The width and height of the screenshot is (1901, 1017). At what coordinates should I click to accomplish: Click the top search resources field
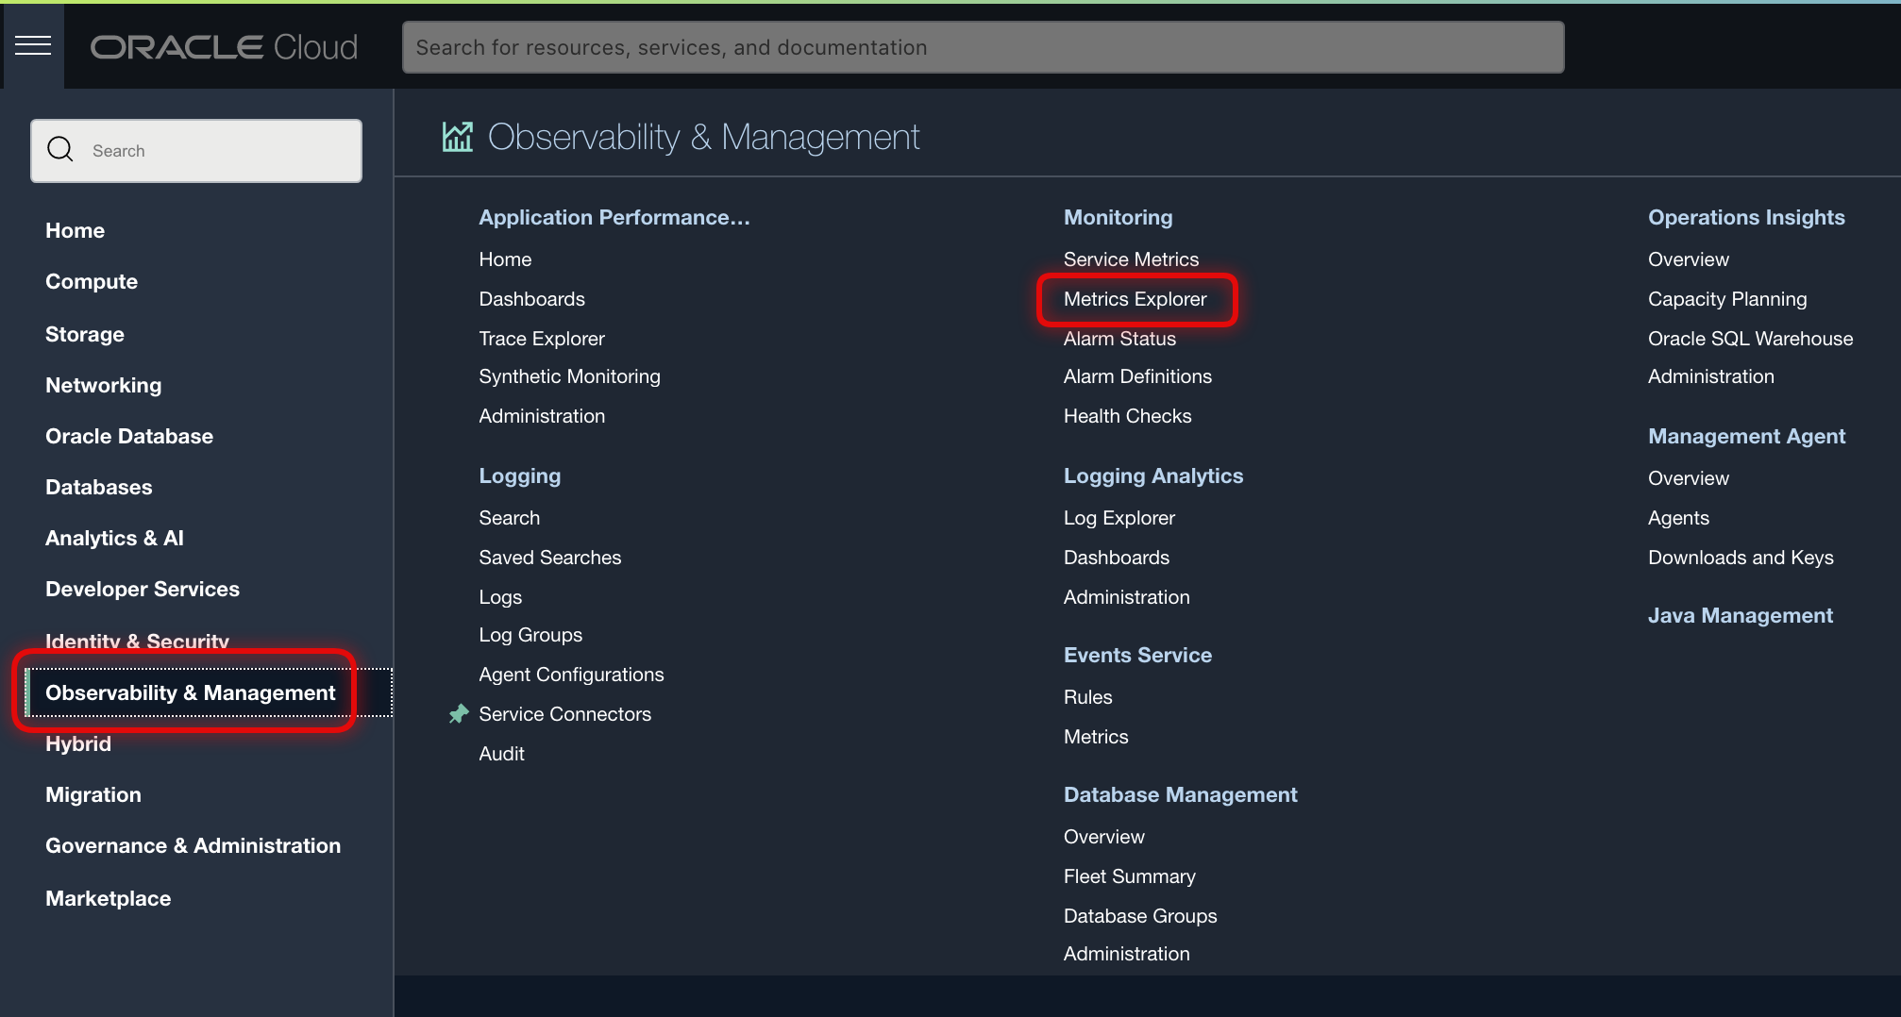[x=982, y=46]
